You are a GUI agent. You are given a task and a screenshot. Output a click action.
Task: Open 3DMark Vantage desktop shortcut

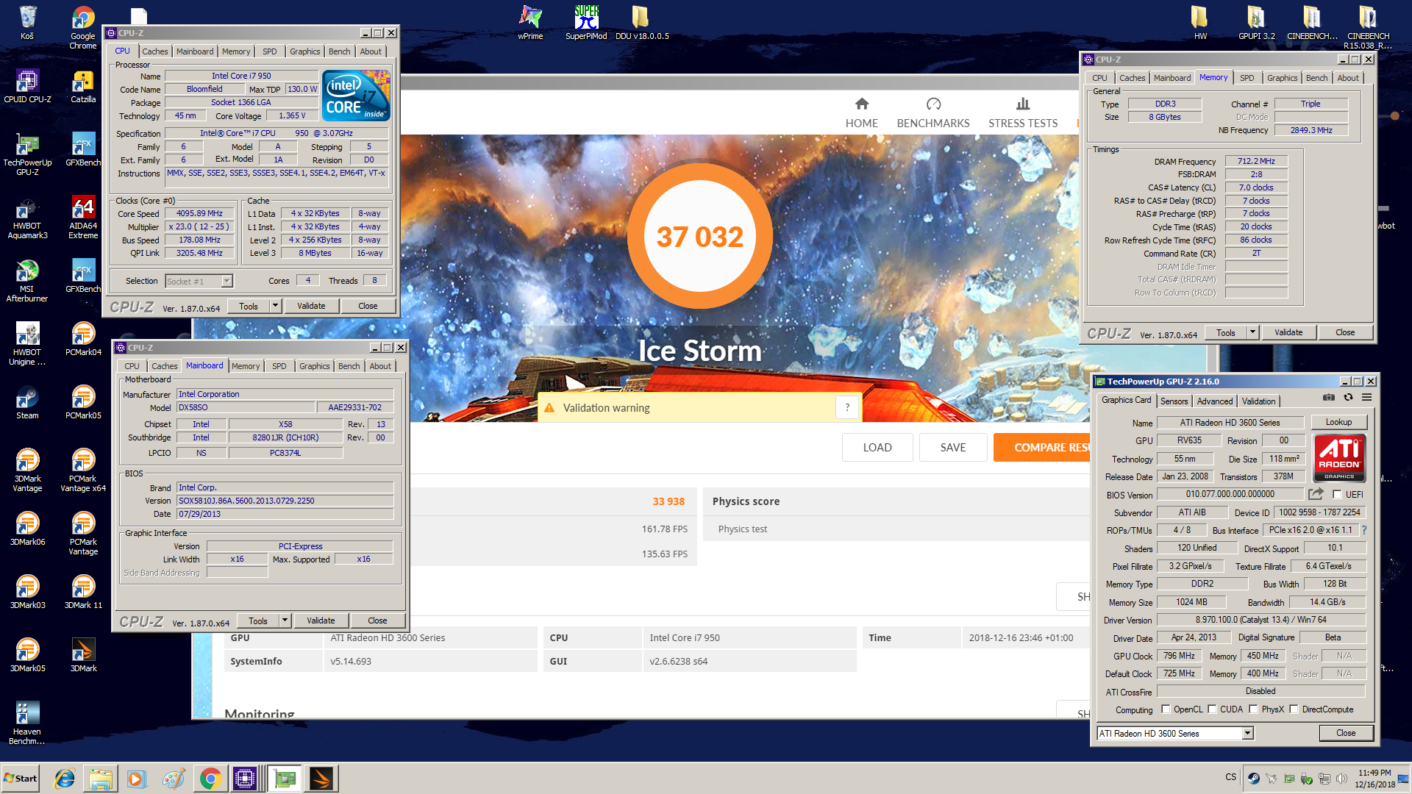click(27, 470)
